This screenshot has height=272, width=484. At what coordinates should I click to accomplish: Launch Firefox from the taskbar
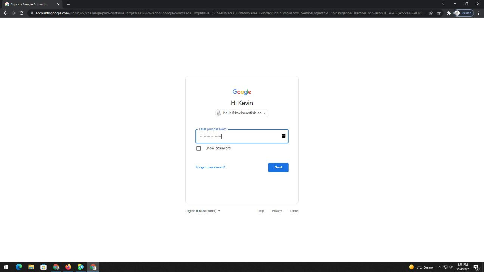pos(68,267)
